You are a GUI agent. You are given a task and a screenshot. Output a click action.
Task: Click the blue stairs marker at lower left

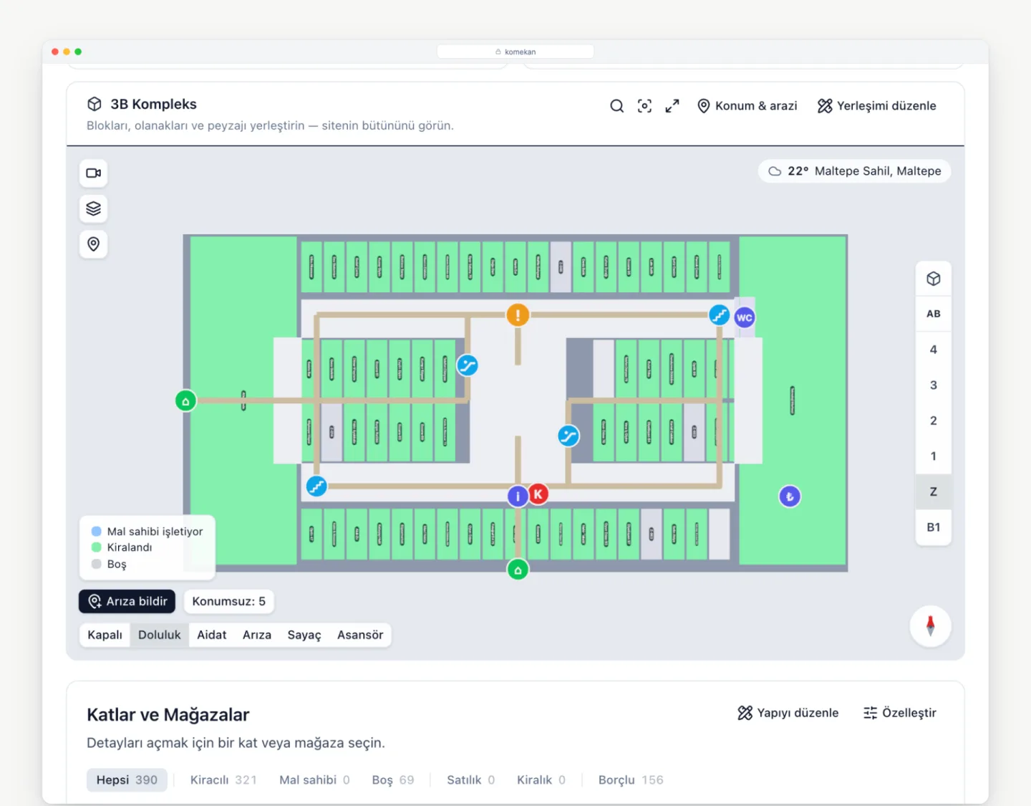[x=316, y=486]
